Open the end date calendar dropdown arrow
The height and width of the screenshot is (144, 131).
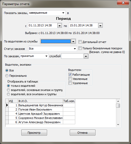(x=100, y=26)
